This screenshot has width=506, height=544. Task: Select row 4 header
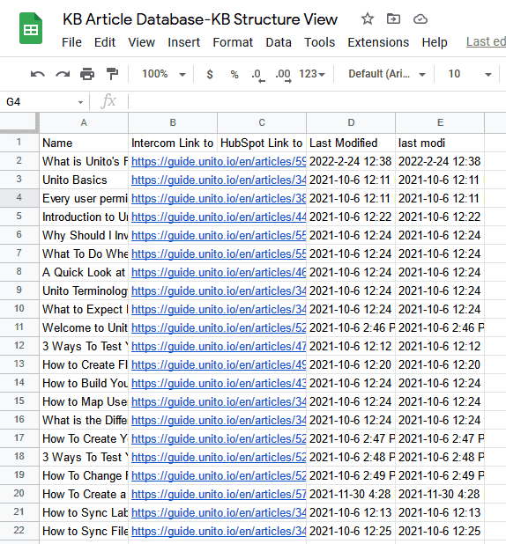click(x=19, y=198)
